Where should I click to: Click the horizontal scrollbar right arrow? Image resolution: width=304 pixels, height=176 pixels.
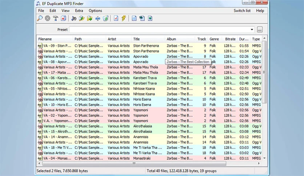(259, 163)
